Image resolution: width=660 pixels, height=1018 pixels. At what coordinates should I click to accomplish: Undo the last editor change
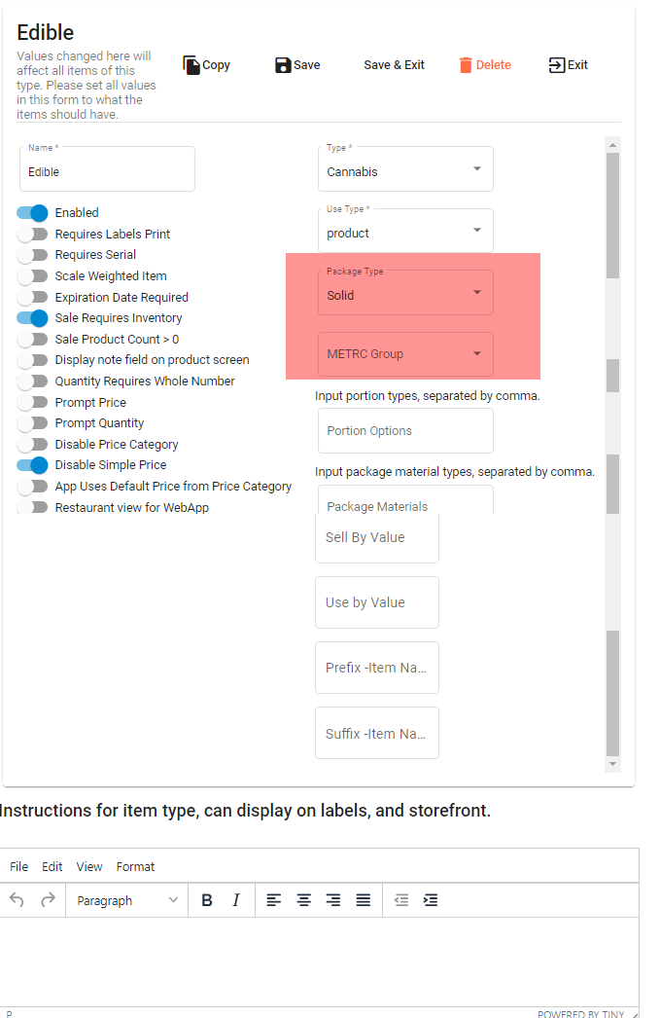pyautogui.click(x=17, y=900)
